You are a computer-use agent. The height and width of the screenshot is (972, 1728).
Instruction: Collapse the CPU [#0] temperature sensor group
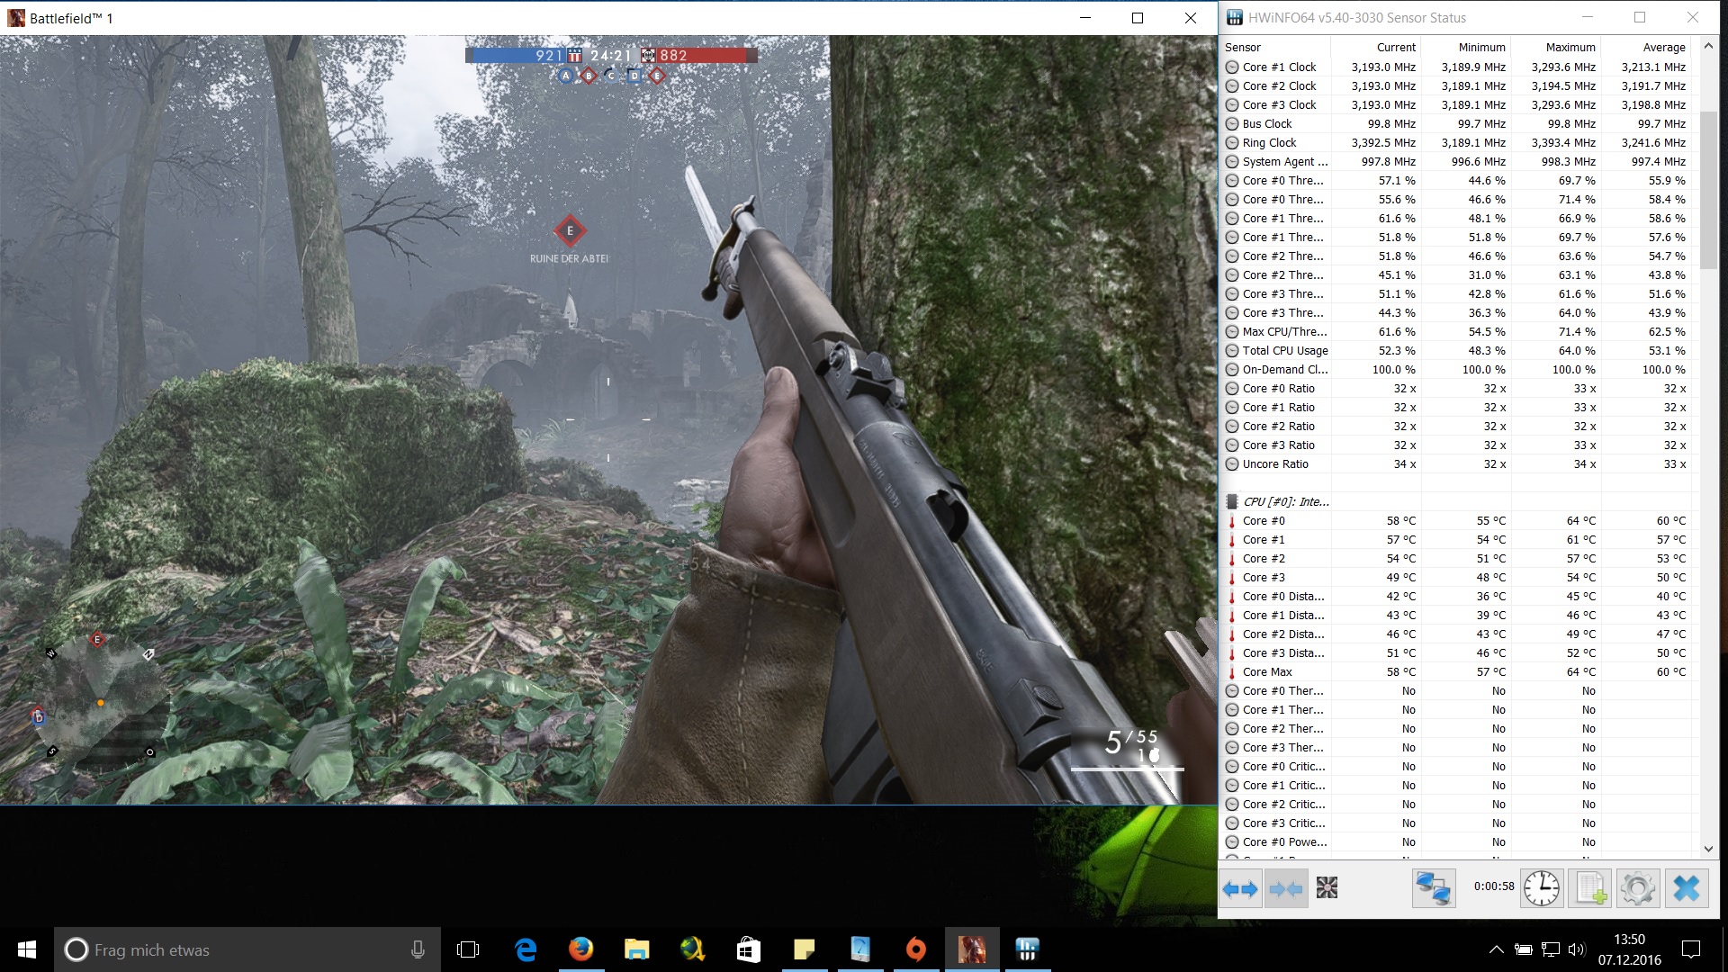click(x=1286, y=501)
